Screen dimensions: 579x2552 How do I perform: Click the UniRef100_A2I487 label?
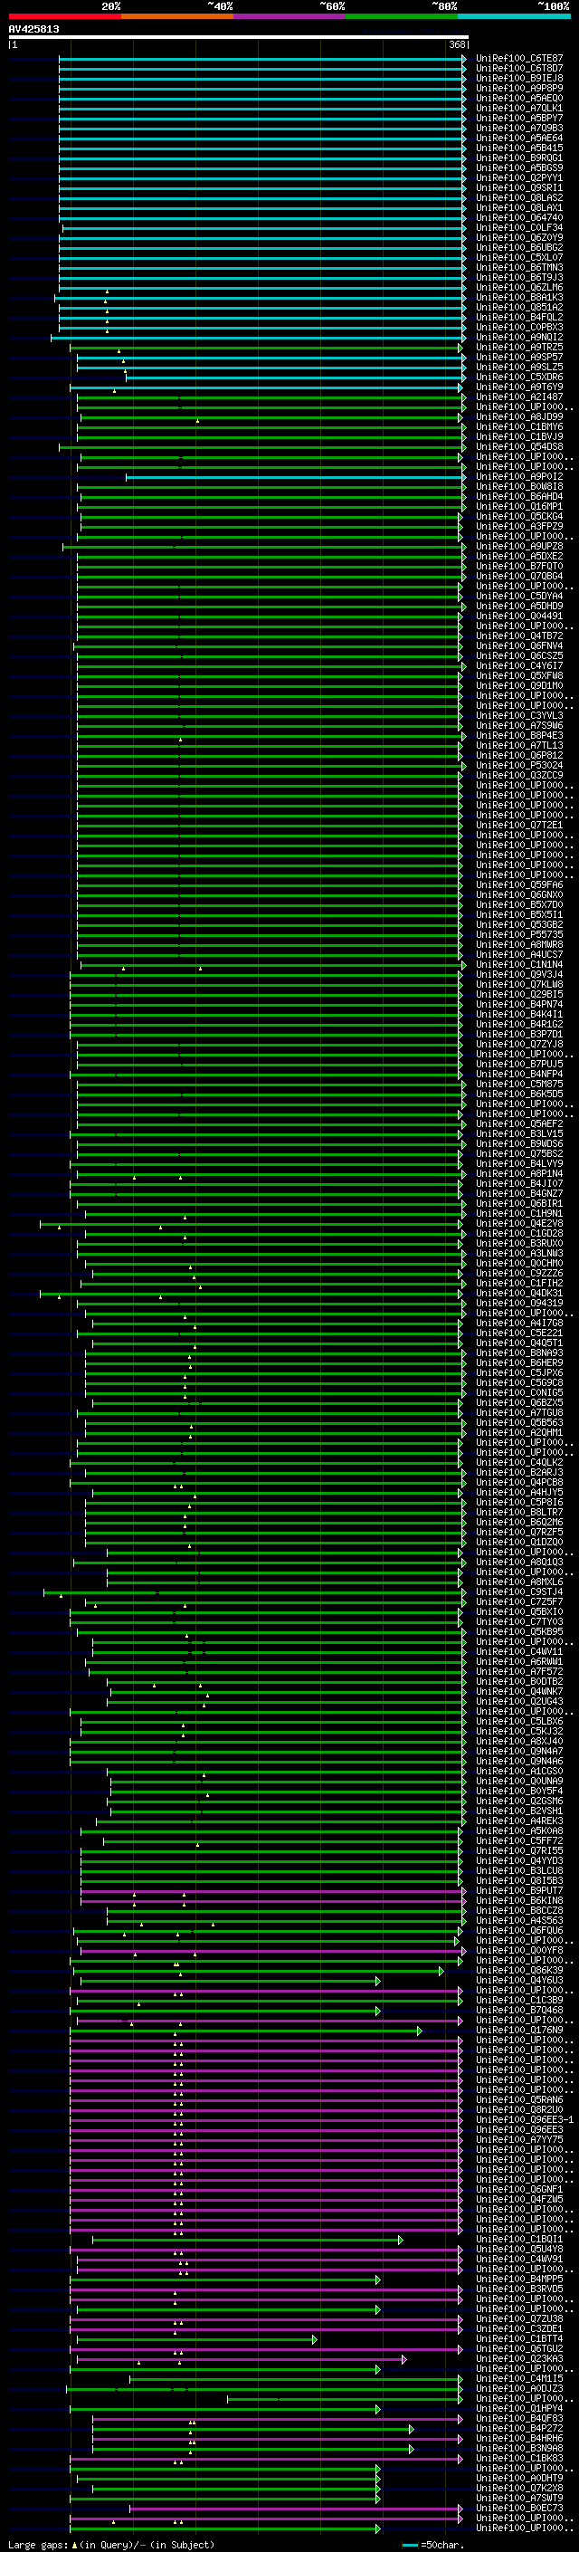tap(518, 397)
